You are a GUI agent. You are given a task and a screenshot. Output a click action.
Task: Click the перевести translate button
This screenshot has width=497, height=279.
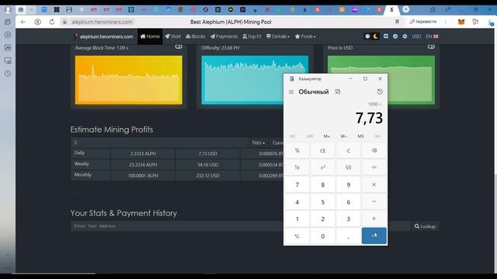tap(423, 22)
